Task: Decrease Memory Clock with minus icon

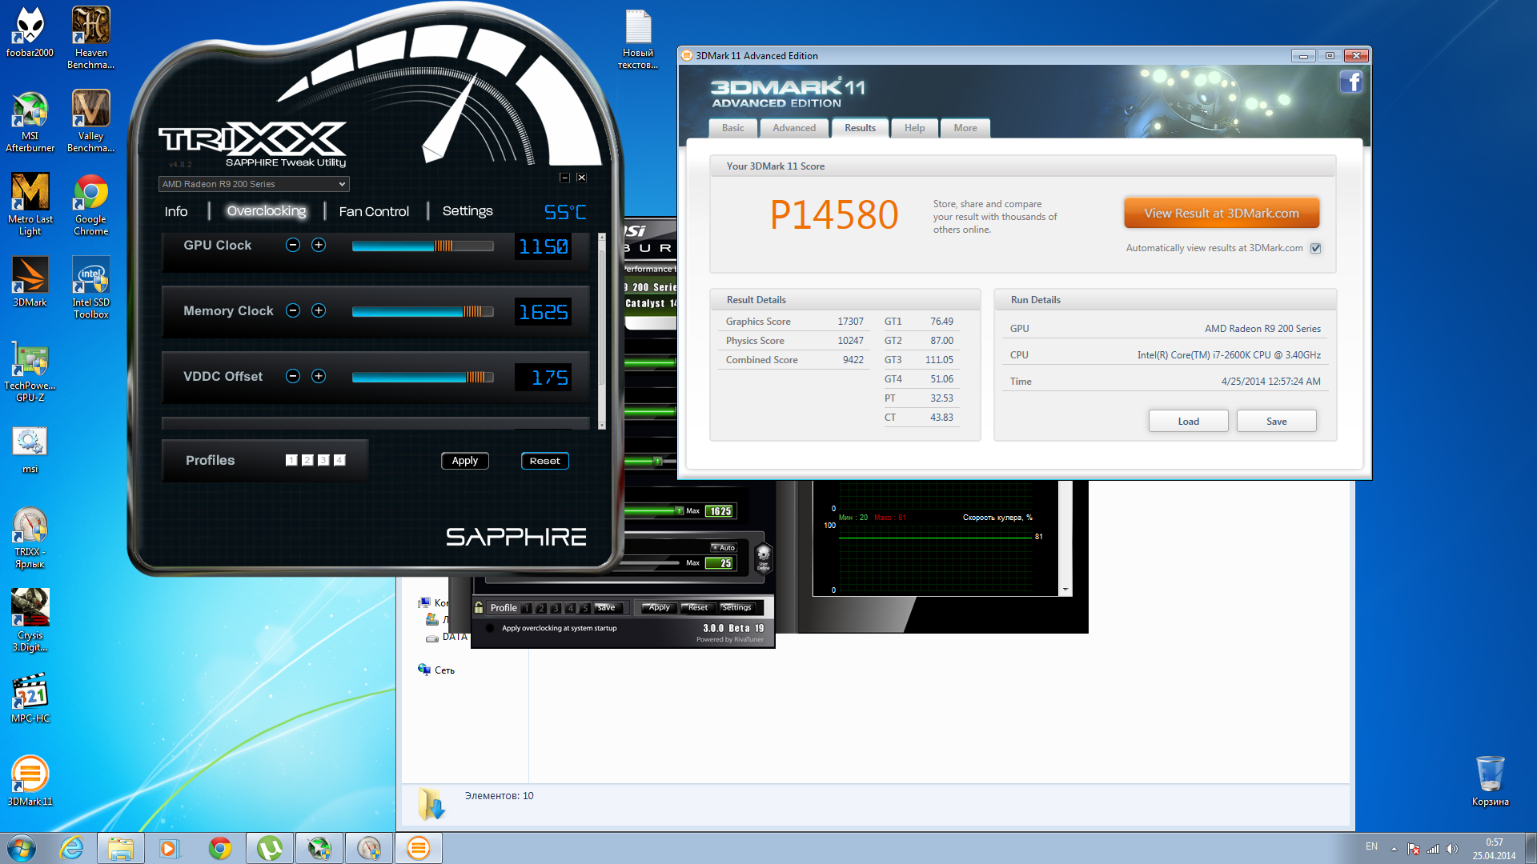Action: coord(293,310)
